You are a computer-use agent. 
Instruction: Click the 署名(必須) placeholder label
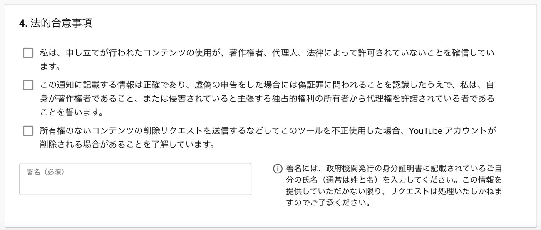tap(46, 172)
